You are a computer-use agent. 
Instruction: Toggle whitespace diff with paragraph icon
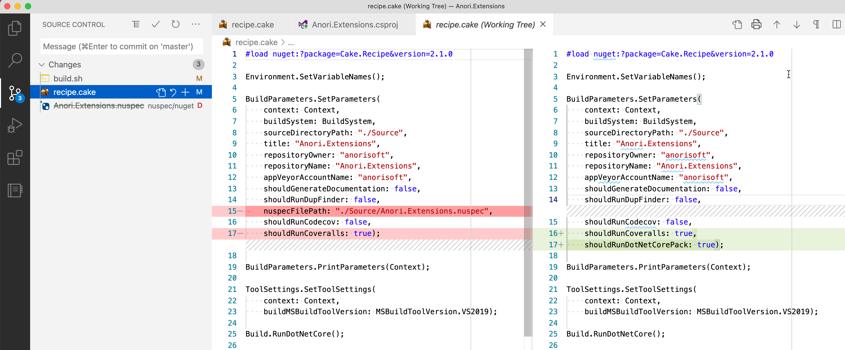(x=816, y=24)
